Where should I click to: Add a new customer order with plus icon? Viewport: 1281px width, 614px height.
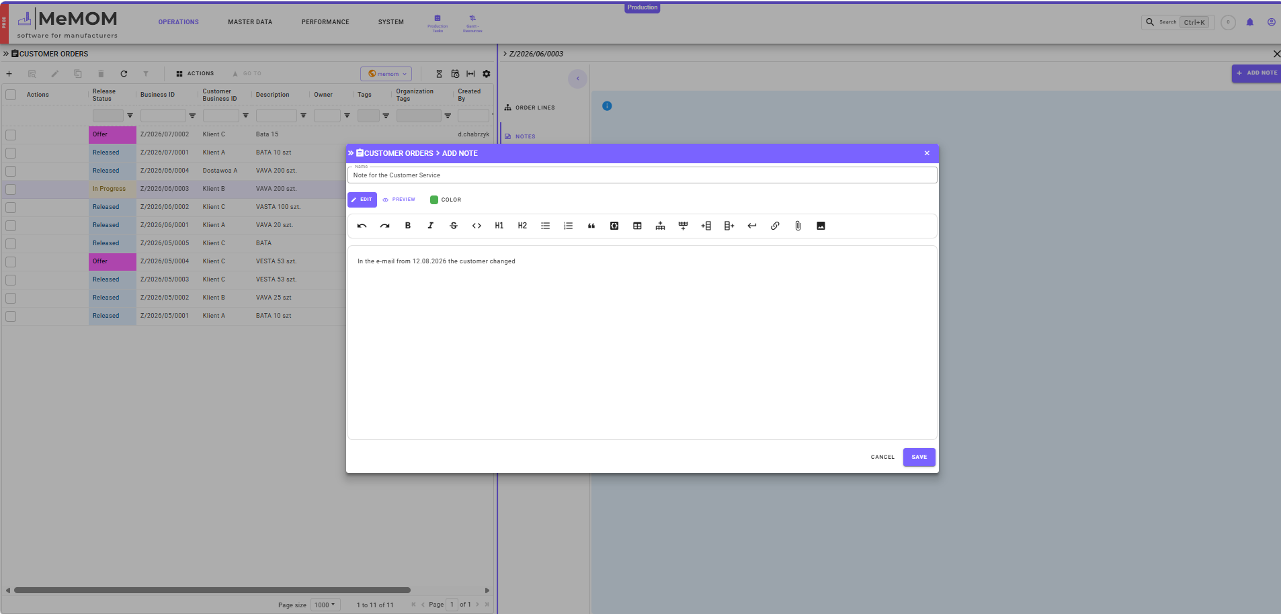coord(9,74)
